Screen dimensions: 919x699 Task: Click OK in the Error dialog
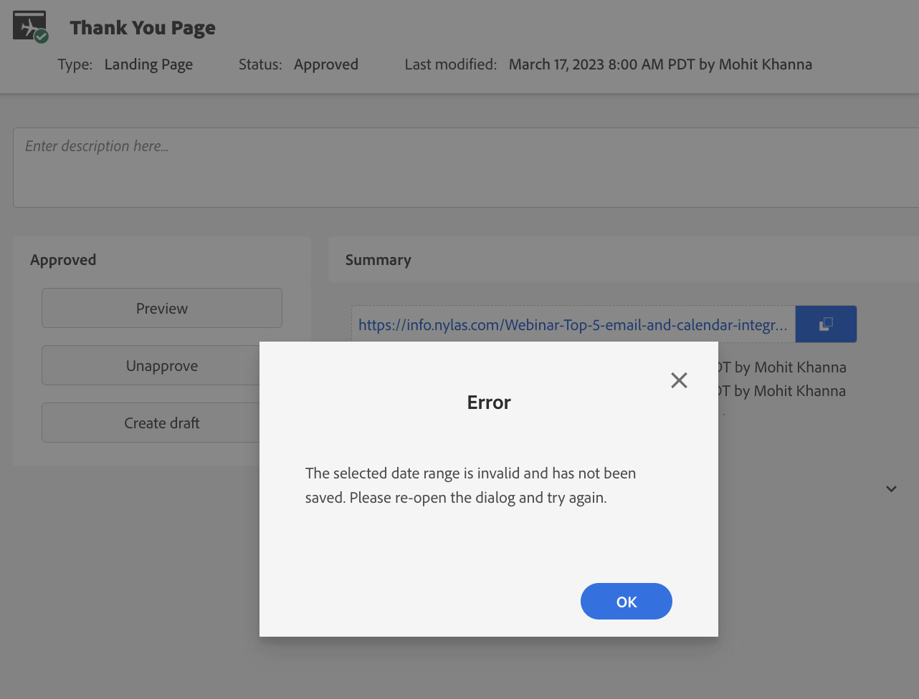click(x=626, y=601)
